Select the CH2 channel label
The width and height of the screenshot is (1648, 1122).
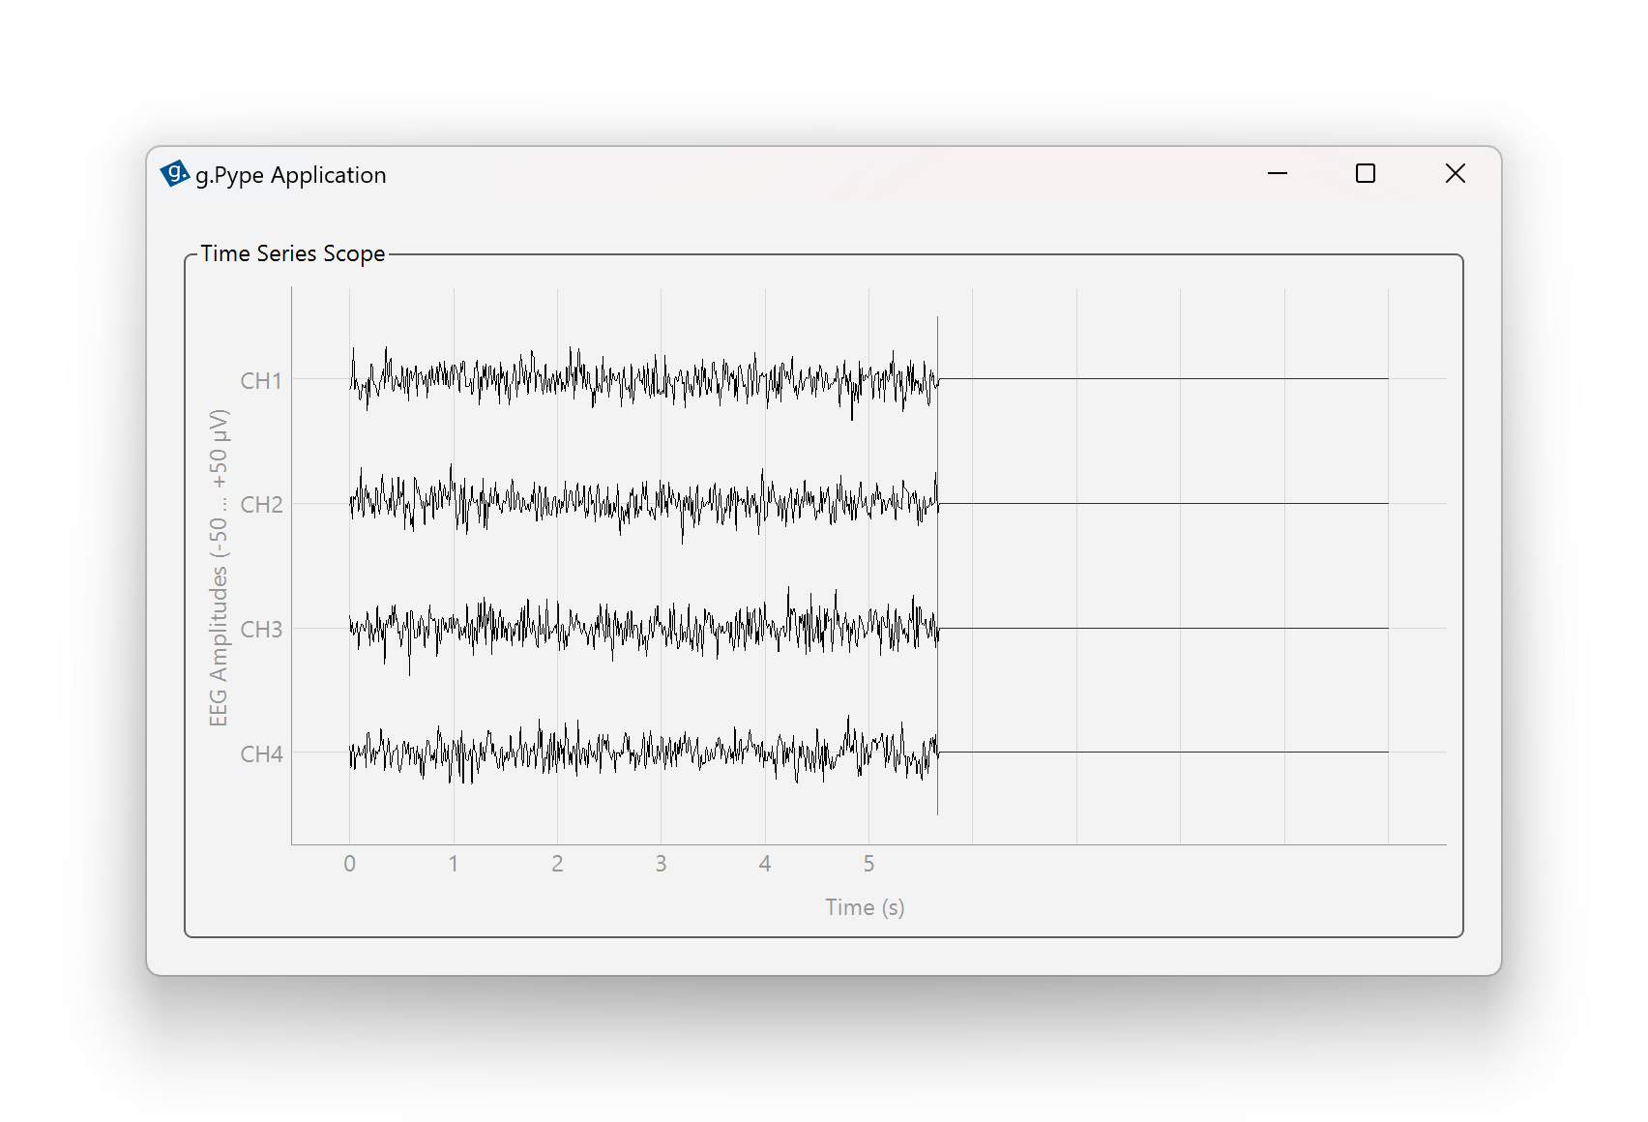[x=261, y=505]
